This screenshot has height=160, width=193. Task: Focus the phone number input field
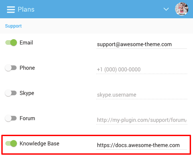[x=142, y=70]
